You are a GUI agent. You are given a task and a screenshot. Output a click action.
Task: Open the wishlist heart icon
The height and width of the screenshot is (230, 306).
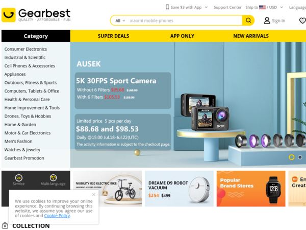(302, 20)
